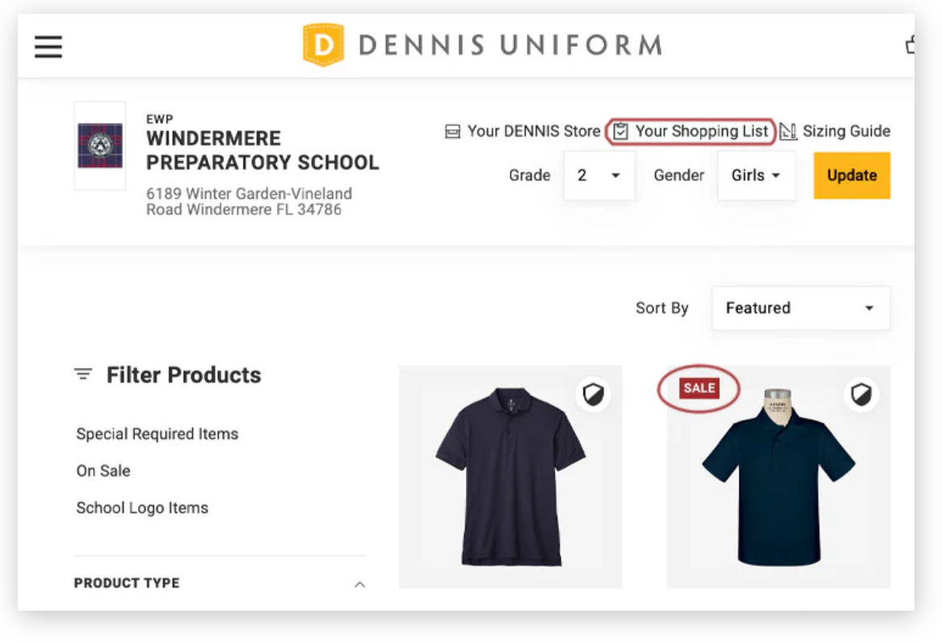The image size is (942, 643).
Task: Click the Filter Products lines icon
Action: click(83, 374)
